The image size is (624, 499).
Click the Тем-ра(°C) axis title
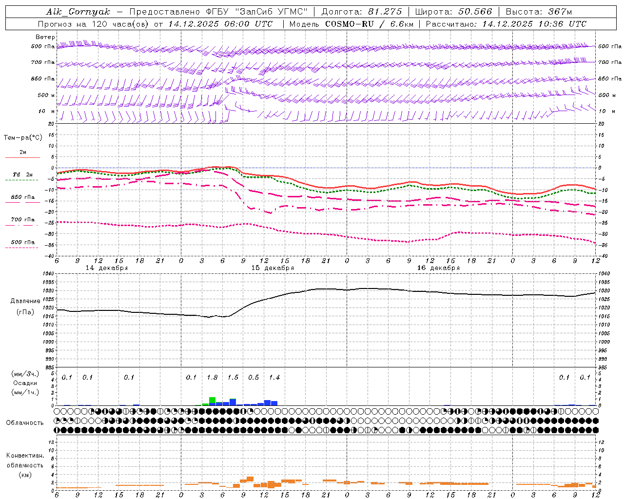23,138
